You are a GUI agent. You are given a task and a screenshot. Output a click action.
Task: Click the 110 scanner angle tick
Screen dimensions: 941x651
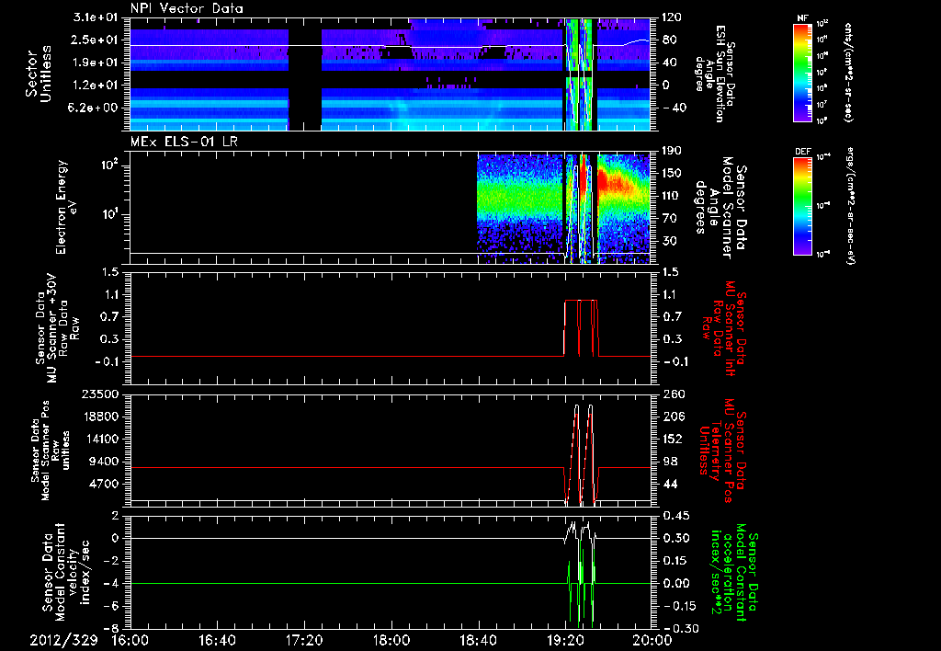672,196
